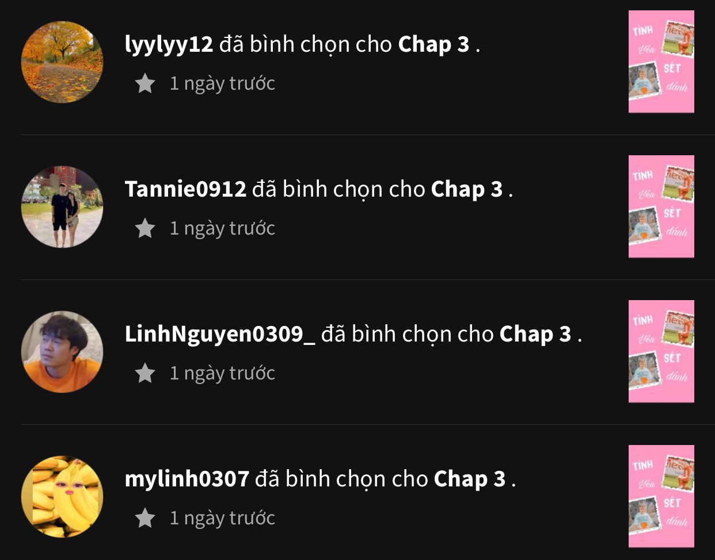Open Chap 3 in Tannie0912's notification
Screen dimensions: 715x560
coord(467,190)
